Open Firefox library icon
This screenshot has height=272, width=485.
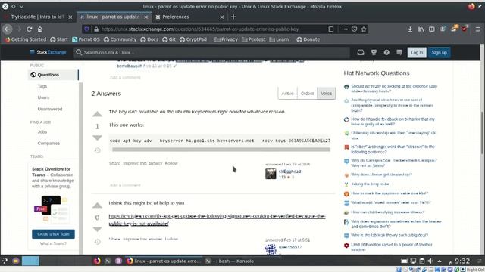tap(421, 29)
